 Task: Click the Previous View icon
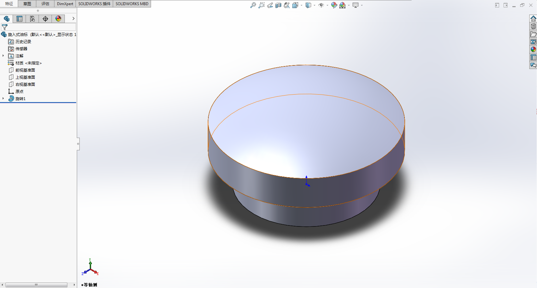point(270,5)
